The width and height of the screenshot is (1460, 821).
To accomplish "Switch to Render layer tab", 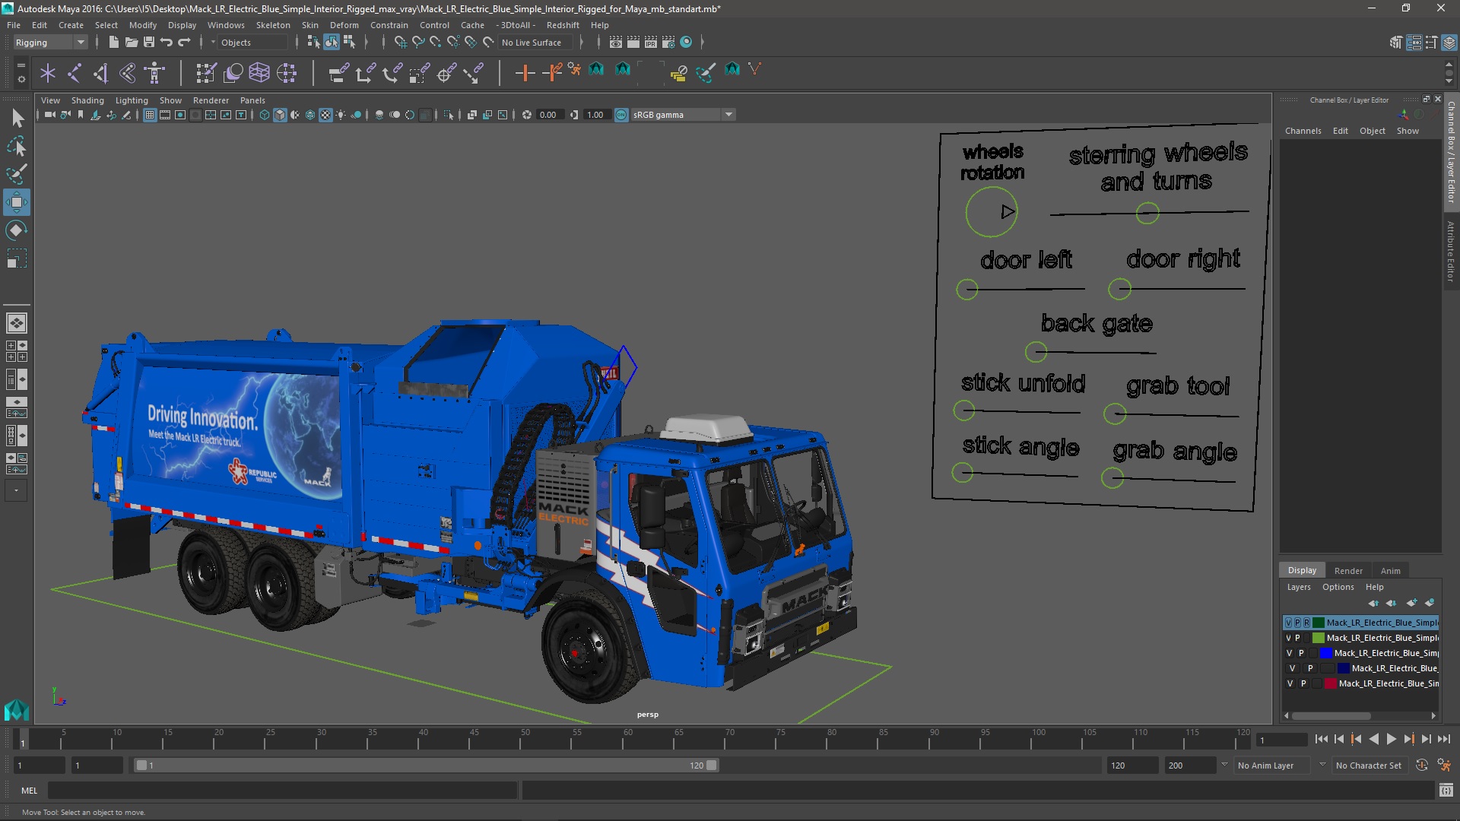I will point(1348,571).
